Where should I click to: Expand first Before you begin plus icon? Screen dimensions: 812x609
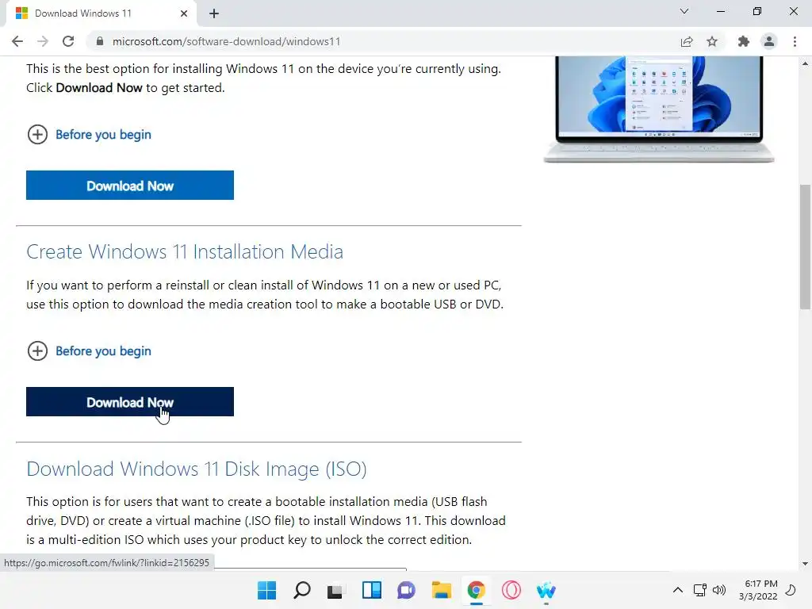tap(37, 135)
